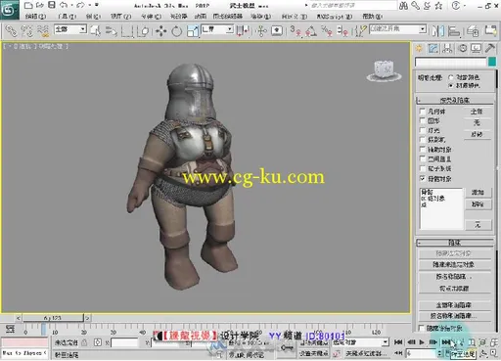The width and height of the screenshot is (501, 361).
Task: Open the Hierarchy panel tab
Action: [x=447, y=49]
